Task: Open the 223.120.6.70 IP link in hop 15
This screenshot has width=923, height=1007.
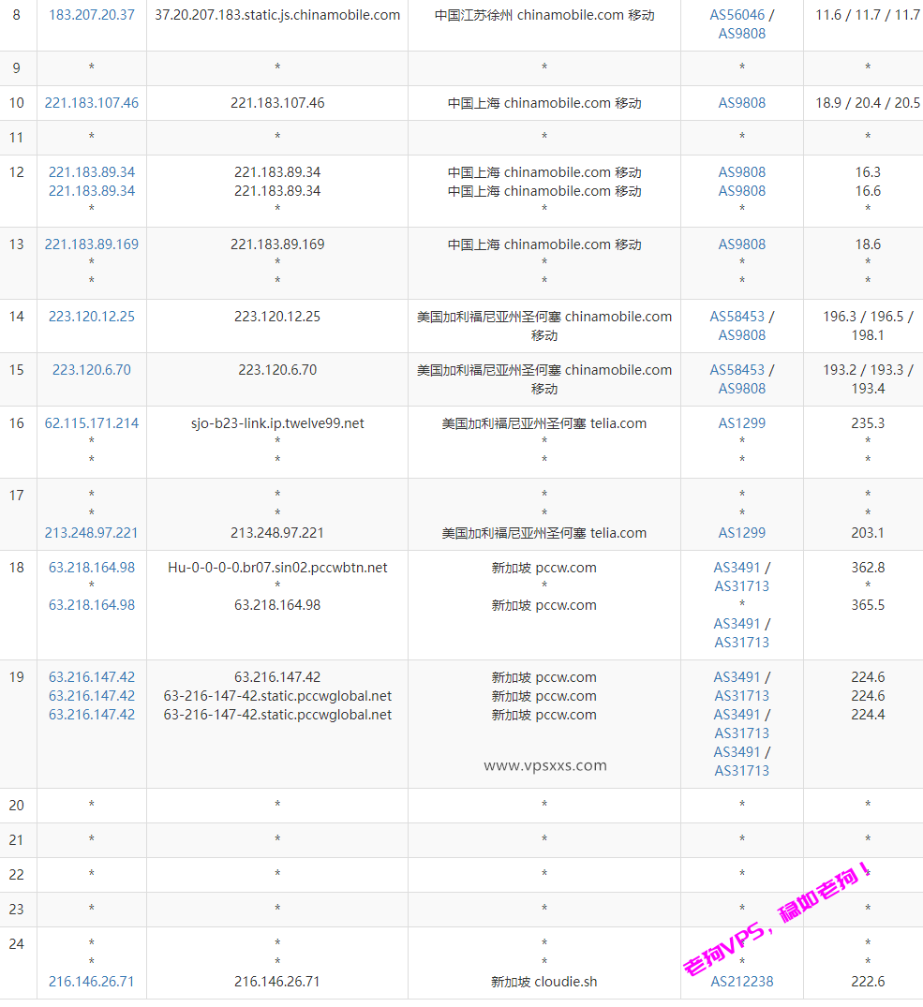Action: (x=92, y=370)
